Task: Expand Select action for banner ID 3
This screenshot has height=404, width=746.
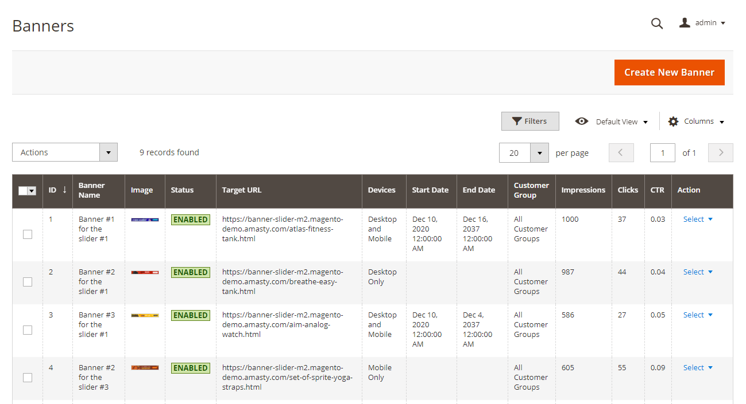Action: [x=698, y=315]
